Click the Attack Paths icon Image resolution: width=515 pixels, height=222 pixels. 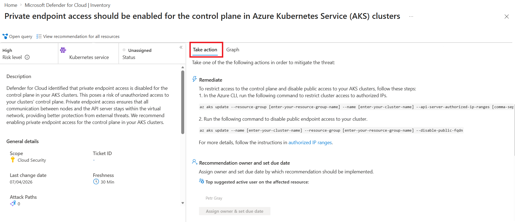pyautogui.click(x=13, y=203)
